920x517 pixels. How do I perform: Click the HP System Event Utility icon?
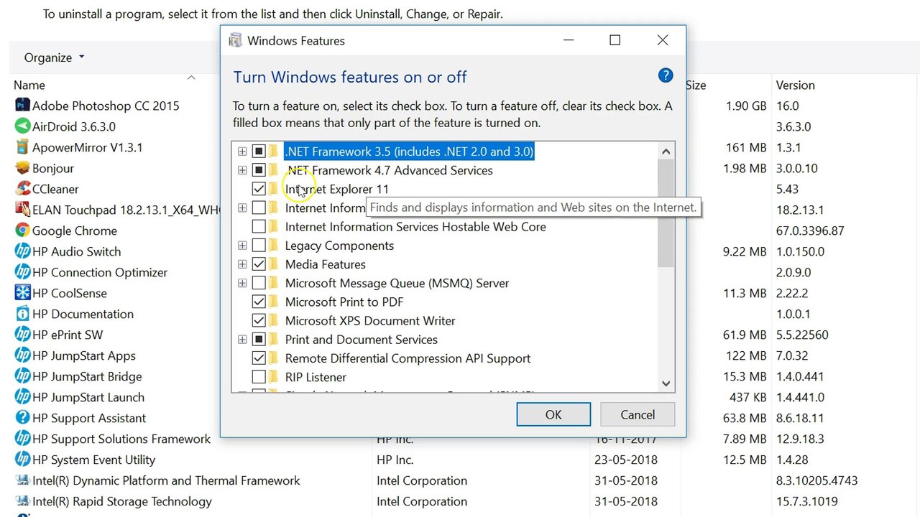(22, 460)
